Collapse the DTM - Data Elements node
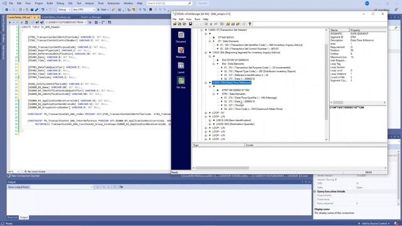Screen dimensions: 402x226 [214, 94]
